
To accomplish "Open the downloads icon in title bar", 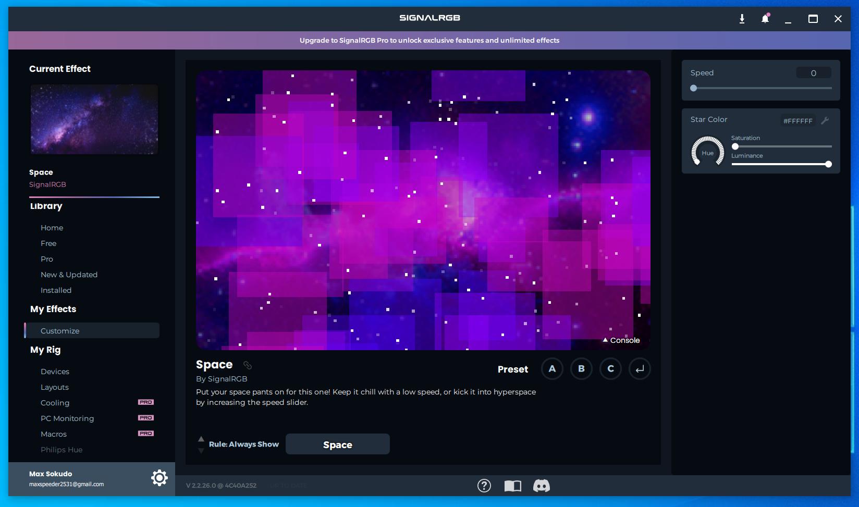I will tap(742, 19).
